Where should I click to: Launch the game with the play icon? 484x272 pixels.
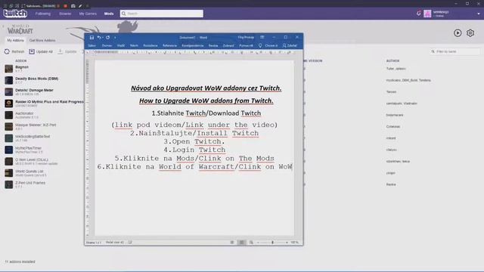[458, 33]
